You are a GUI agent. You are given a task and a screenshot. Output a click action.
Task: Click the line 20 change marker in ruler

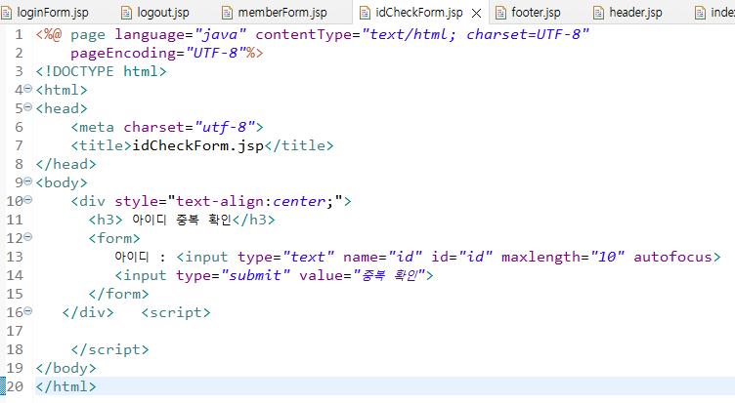coord(3,386)
